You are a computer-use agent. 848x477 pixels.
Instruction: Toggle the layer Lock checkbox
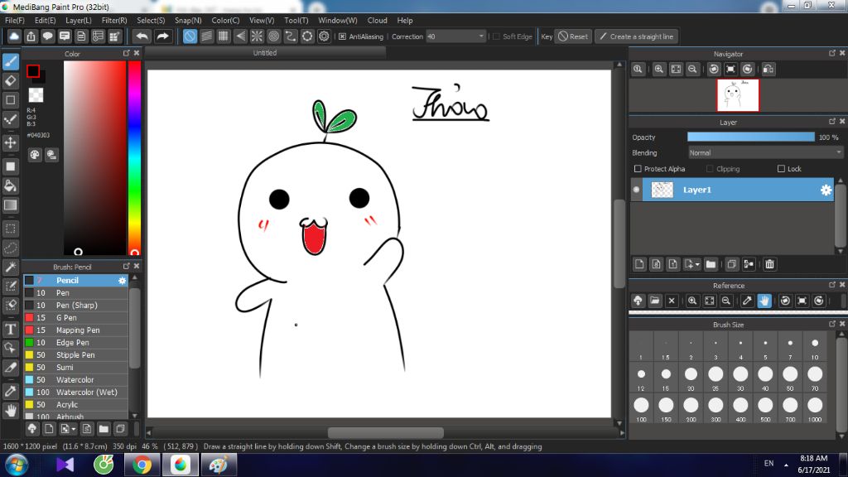(781, 169)
